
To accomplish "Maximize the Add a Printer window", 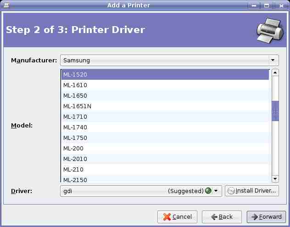I will tap(267, 6).
